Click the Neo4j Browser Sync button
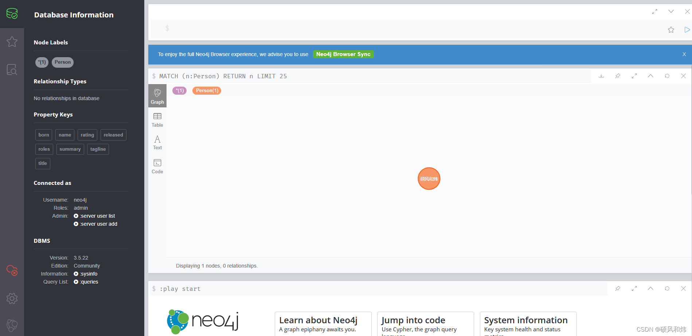 point(343,54)
